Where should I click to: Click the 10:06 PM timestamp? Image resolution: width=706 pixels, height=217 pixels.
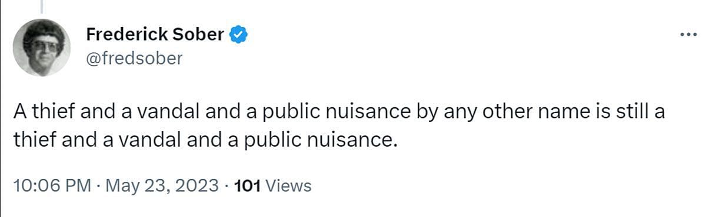(x=52, y=186)
